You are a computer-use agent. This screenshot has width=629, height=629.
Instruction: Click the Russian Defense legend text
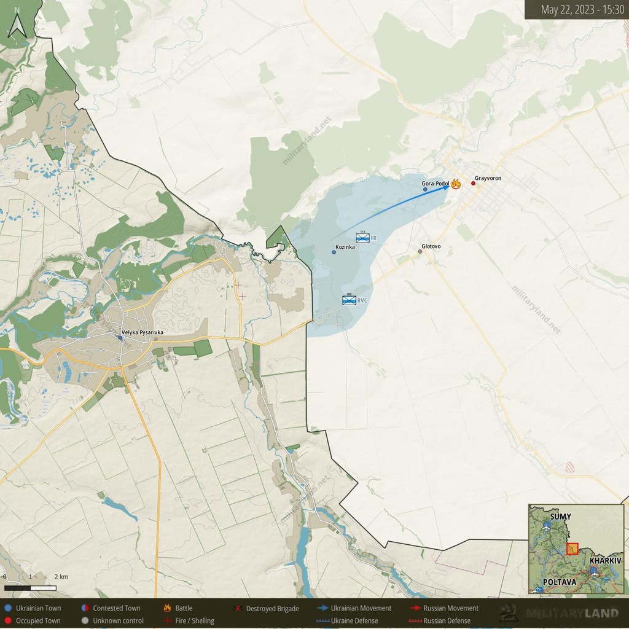(447, 620)
